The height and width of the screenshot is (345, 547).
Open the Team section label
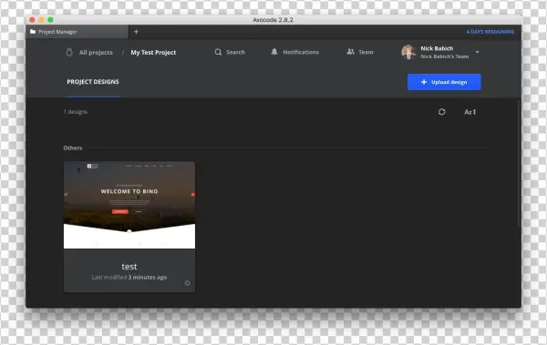click(366, 52)
